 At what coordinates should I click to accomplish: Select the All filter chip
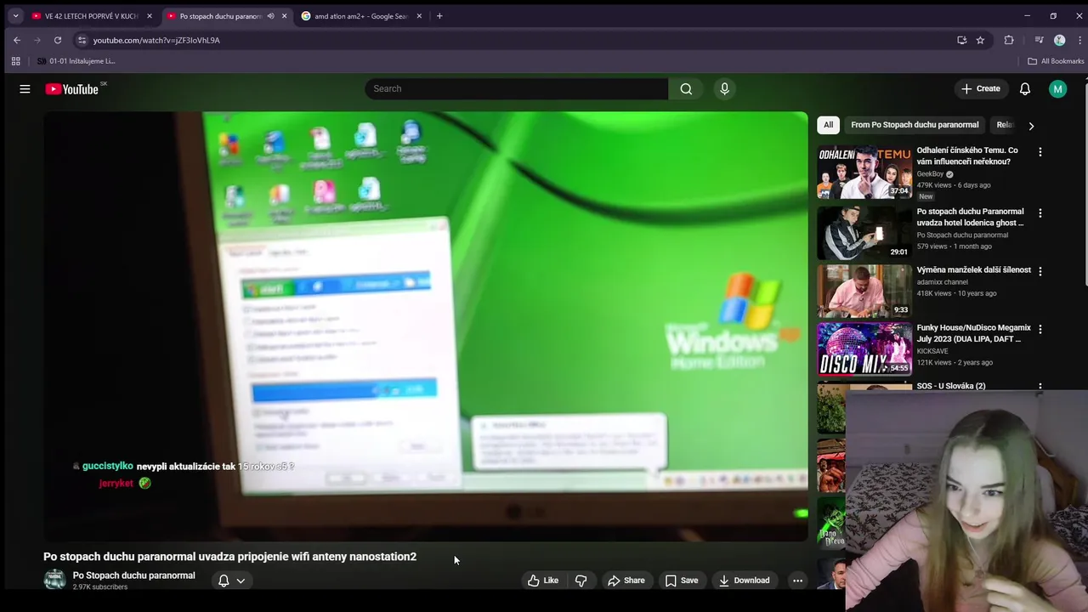click(x=828, y=125)
